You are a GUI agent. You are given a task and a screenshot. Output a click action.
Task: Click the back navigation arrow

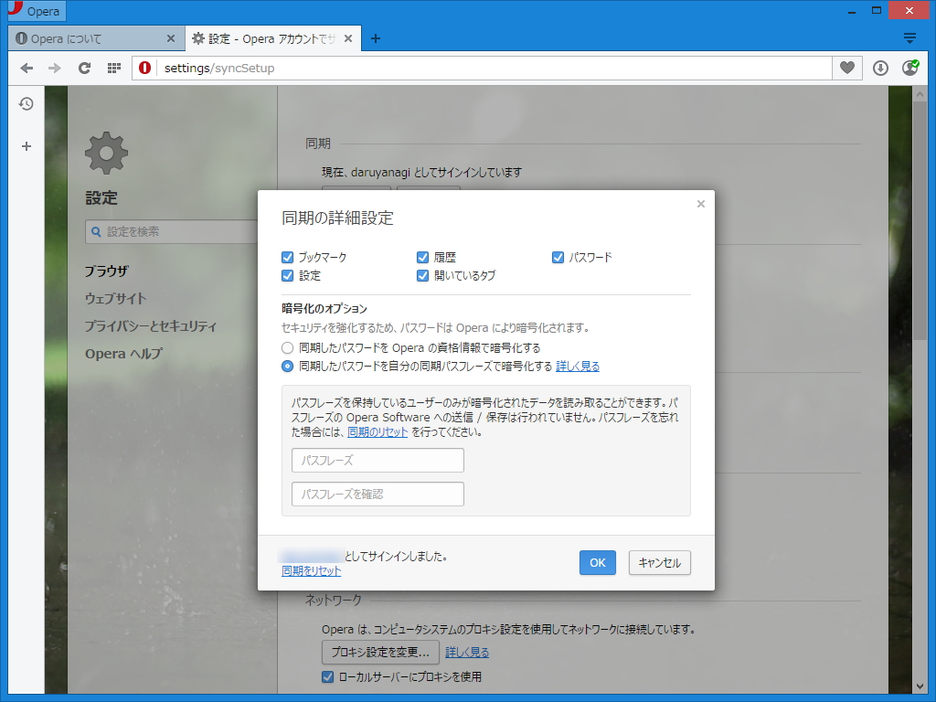(27, 68)
